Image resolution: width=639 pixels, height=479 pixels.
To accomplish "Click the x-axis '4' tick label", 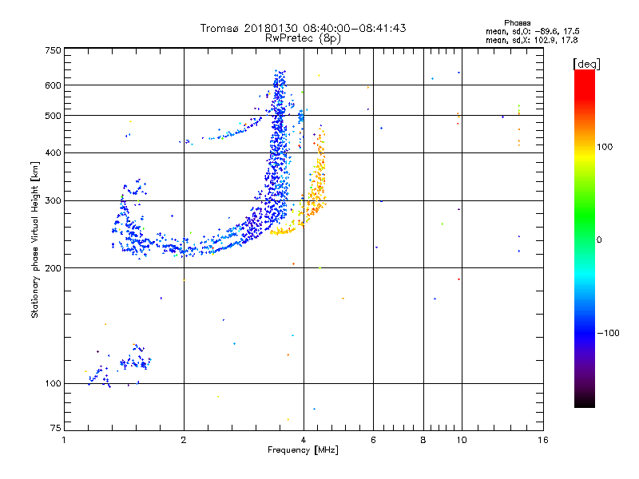I will 304,440.
